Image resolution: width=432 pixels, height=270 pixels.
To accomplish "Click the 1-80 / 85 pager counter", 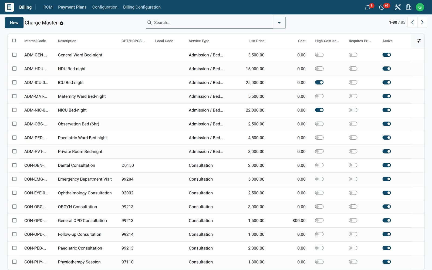I will click(397, 22).
